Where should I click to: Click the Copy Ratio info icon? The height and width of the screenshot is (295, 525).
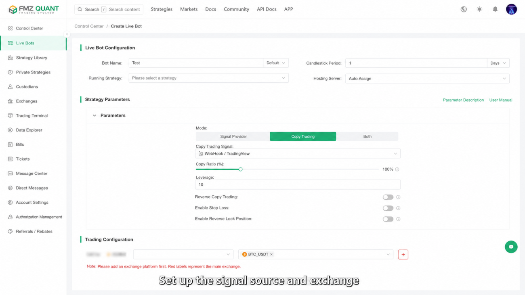397,169
